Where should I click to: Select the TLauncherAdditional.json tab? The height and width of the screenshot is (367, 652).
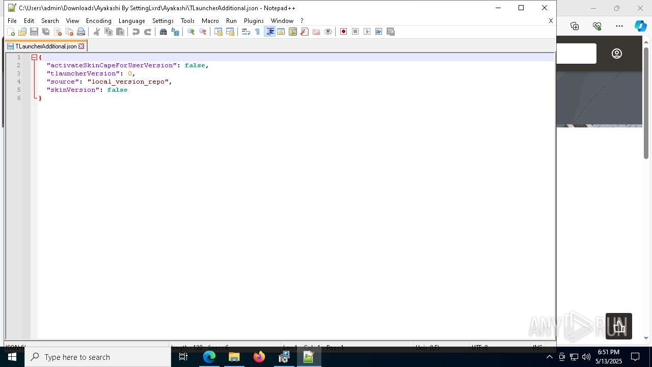pyautogui.click(x=45, y=46)
